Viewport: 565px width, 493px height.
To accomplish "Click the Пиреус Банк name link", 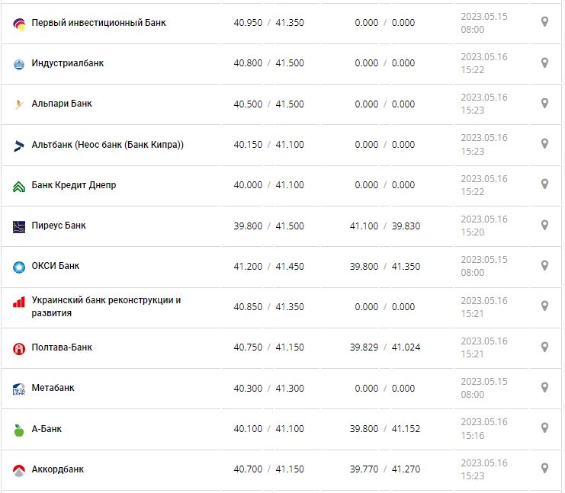I will tap(59, 226).
